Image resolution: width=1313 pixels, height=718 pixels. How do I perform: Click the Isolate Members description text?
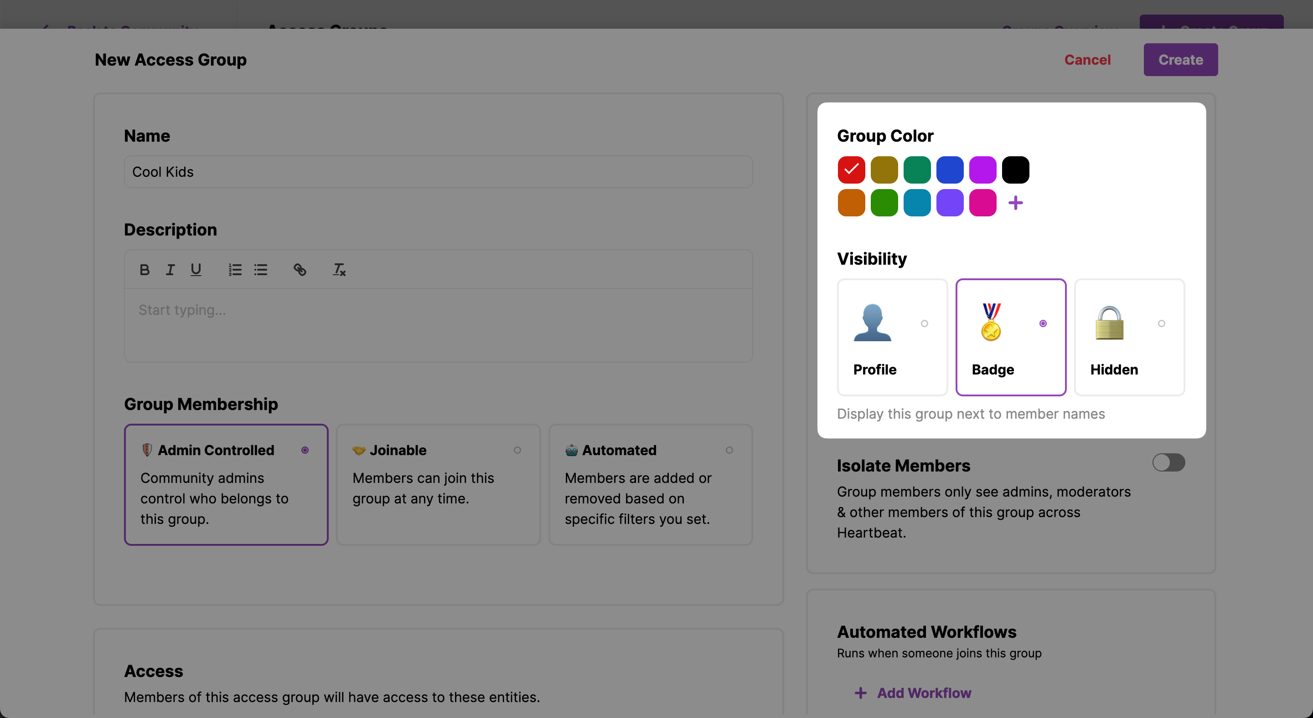coord(984,512)
